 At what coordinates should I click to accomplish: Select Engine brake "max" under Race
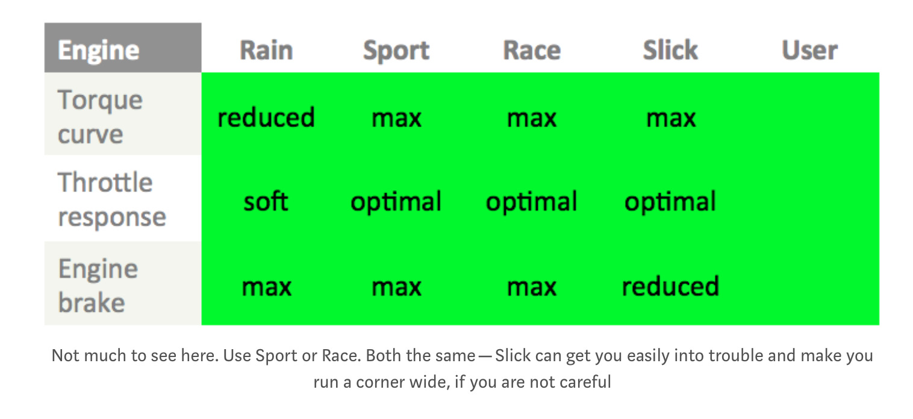[532, 287]
